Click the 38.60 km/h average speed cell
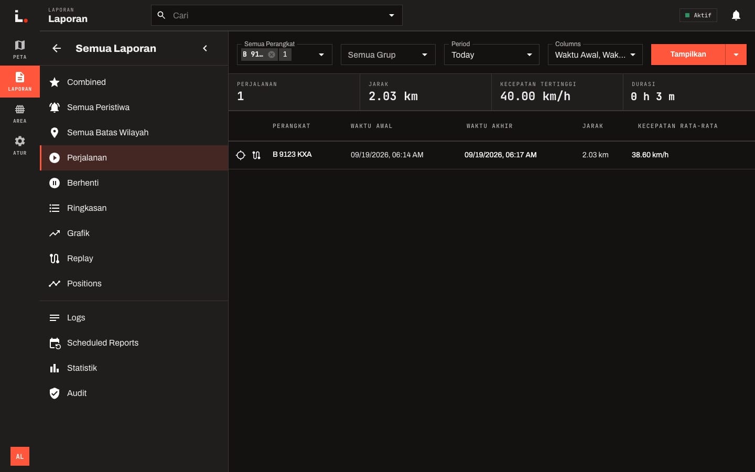Viewport: 755px width, 472px height. click(650, 155)
